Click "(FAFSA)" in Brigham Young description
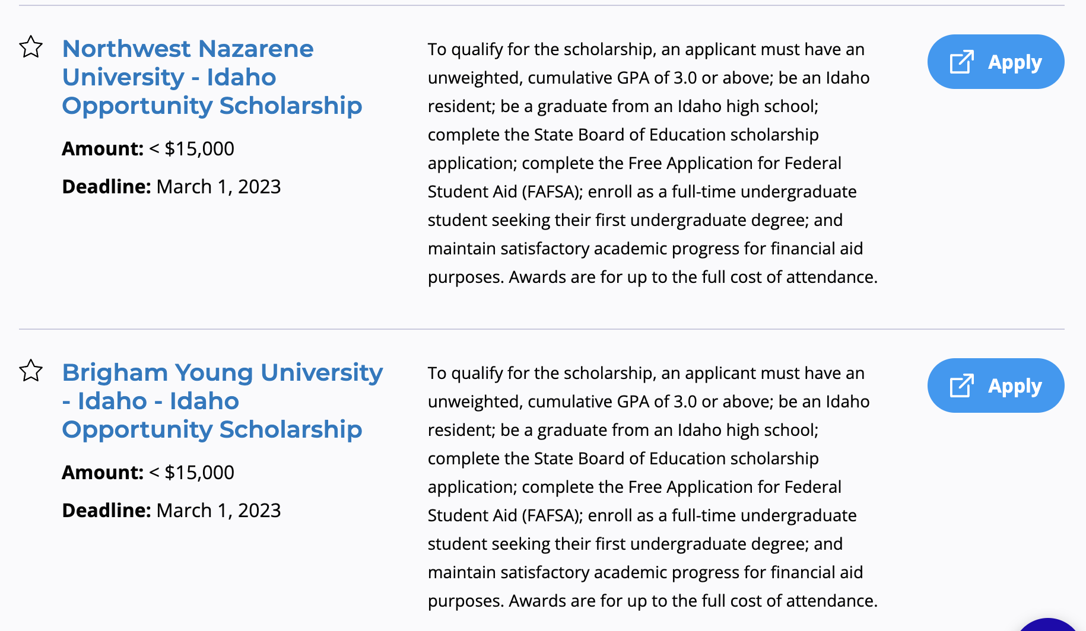1086x631 pixels. pos(552,515)
